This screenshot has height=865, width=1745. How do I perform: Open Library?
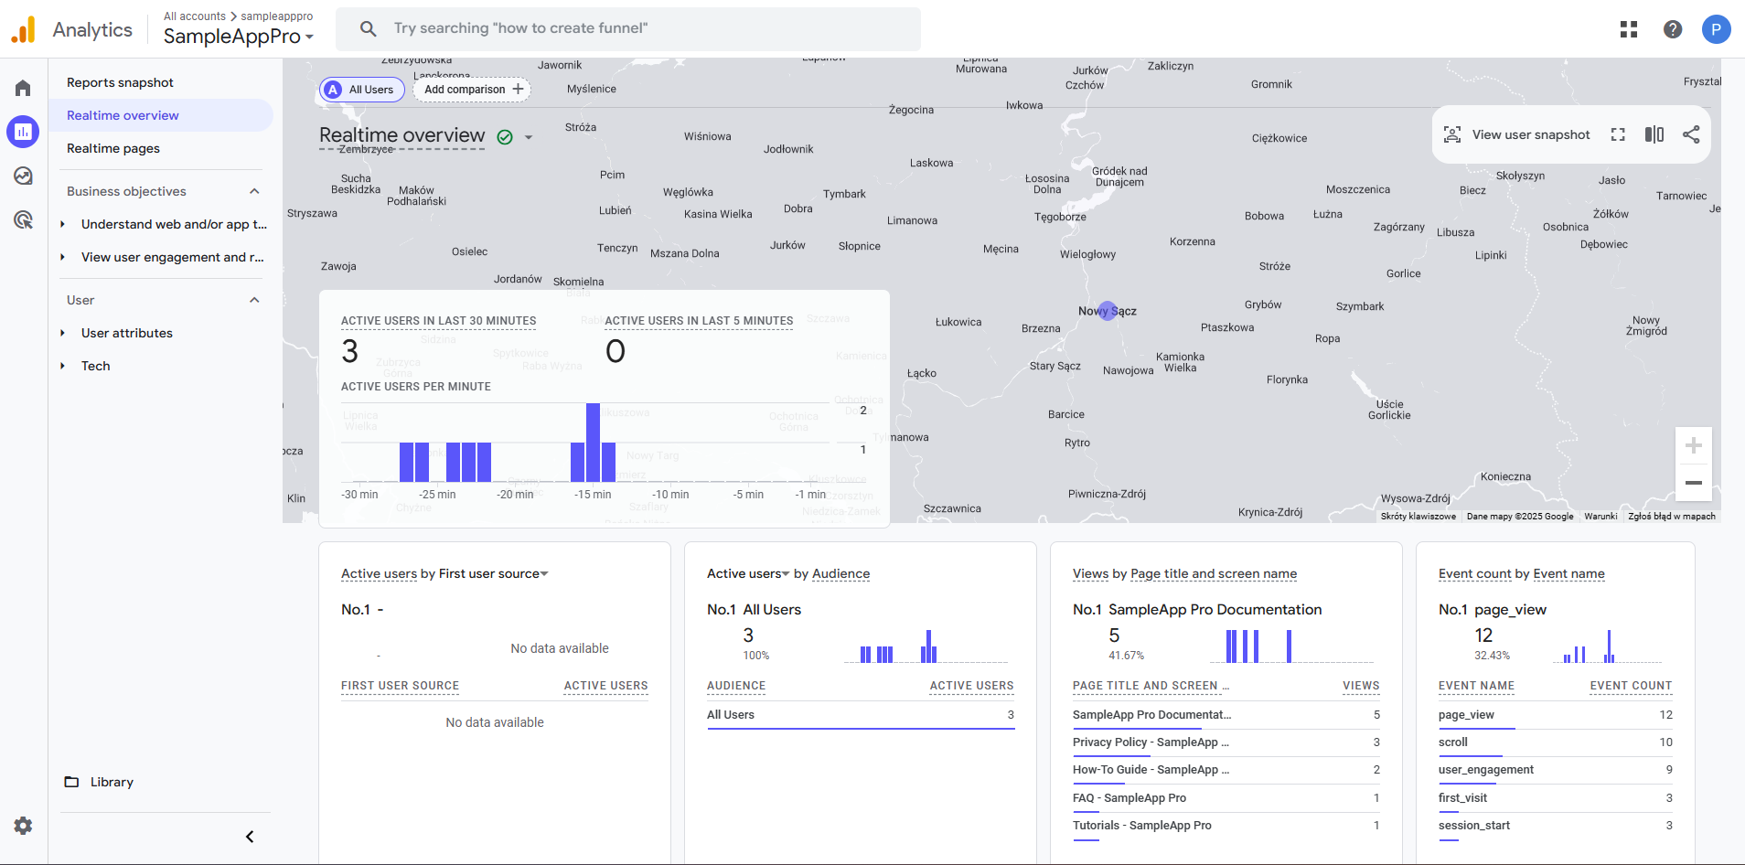click(x=112, y=782)
